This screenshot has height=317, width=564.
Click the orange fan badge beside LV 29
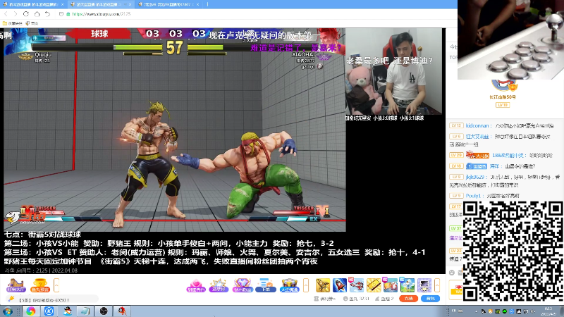pyautogui.click(x=477, y=155)
